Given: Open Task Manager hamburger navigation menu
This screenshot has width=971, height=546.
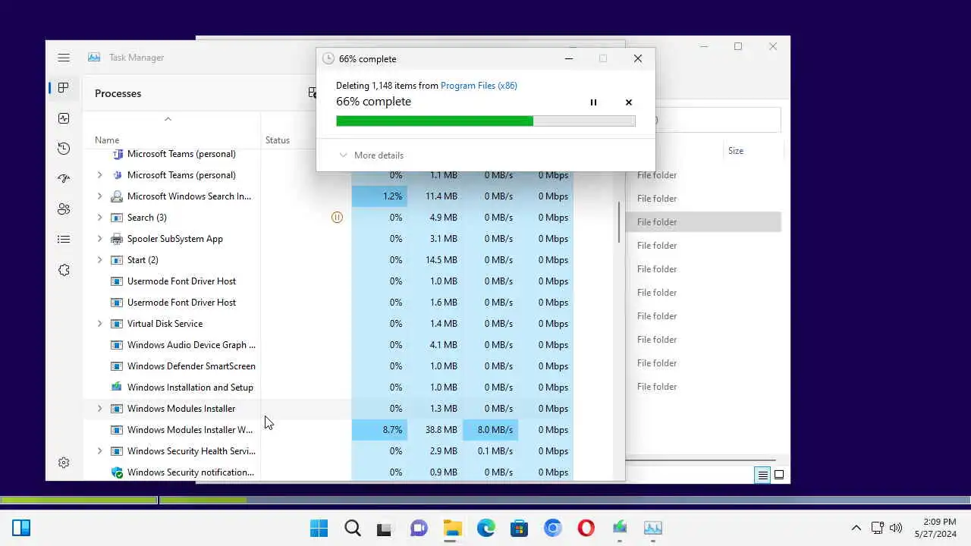Looking at the screenshot, I should click(x=64, y=58).
